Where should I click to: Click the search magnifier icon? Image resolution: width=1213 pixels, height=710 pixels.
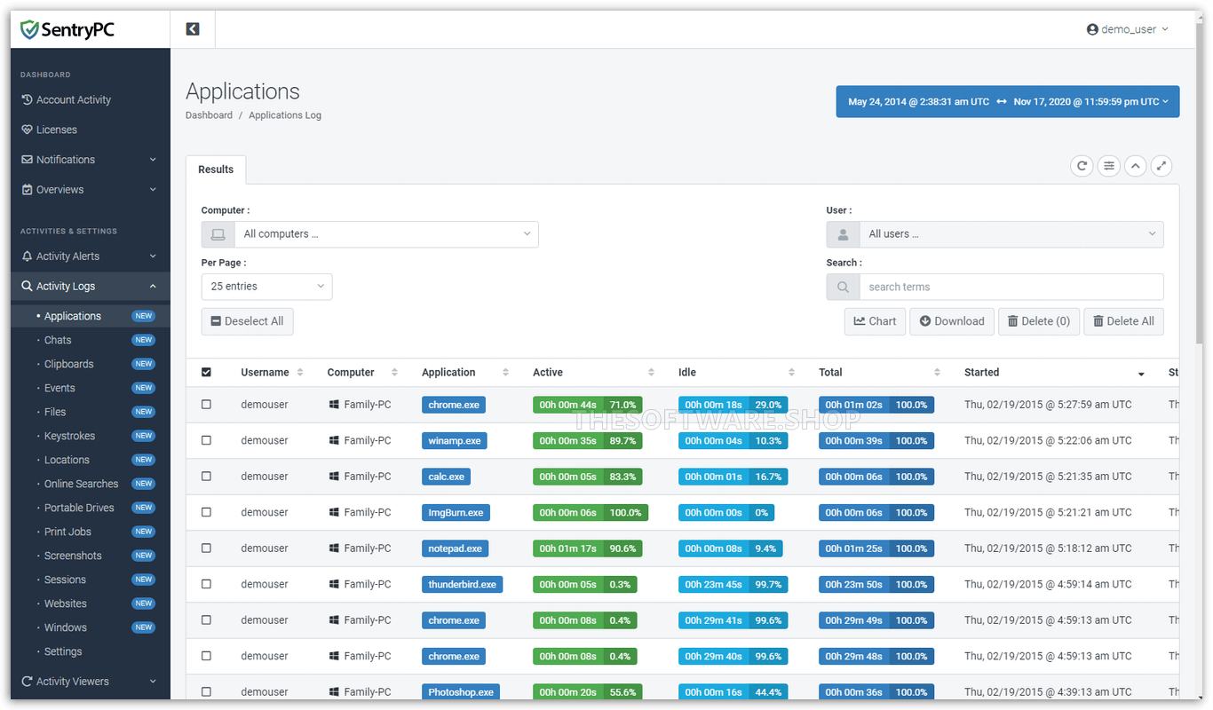point(842,286)
